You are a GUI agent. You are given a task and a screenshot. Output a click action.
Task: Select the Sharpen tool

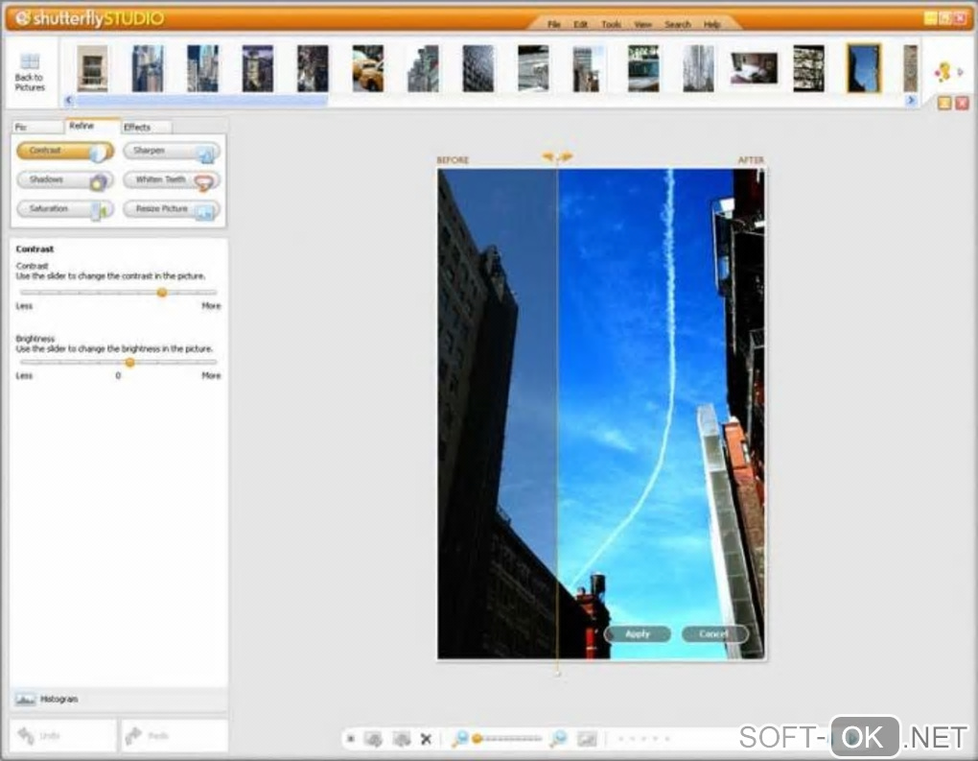click(172, 151)
